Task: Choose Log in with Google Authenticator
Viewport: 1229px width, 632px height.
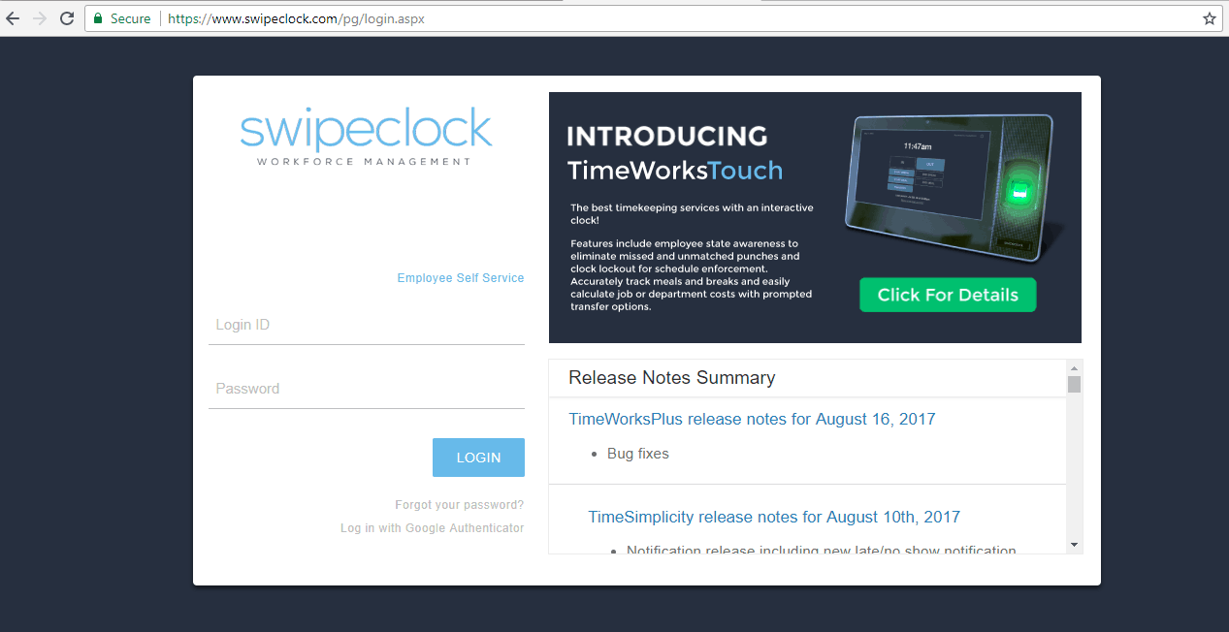Action: [433, 528]
